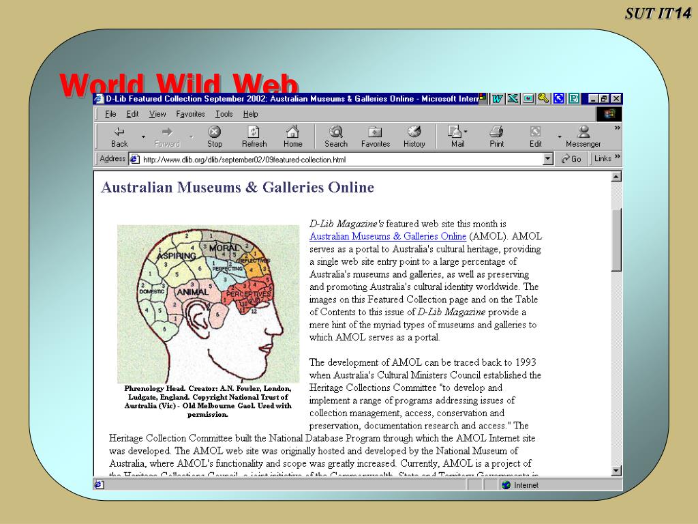Viewport: 698px width, 524px height.
Task: Click the Links bar label
Action: click(x=603, y=158)
